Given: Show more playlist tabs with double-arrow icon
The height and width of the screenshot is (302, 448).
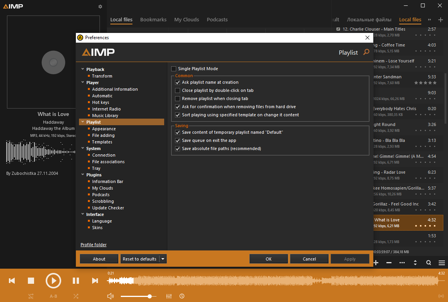Looking at the screenshot, I should click(429, 19).
